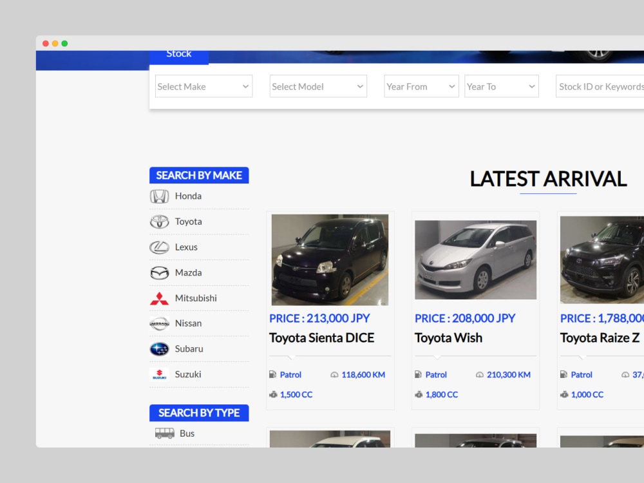
Task: Click the Toyota logo icon
Action: [x=159, y=222]
